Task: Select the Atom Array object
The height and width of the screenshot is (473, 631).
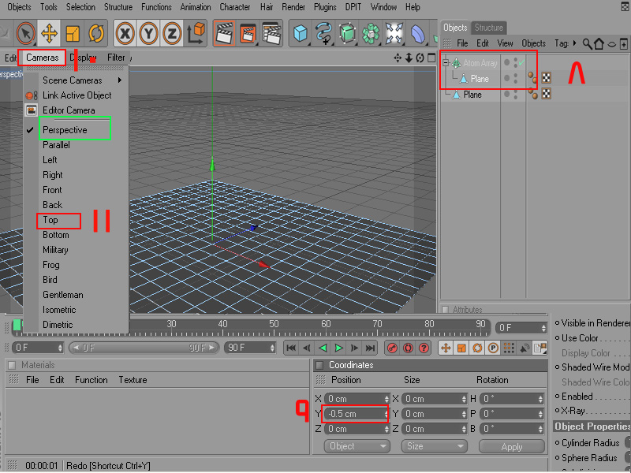Action: tap(480, 63)
